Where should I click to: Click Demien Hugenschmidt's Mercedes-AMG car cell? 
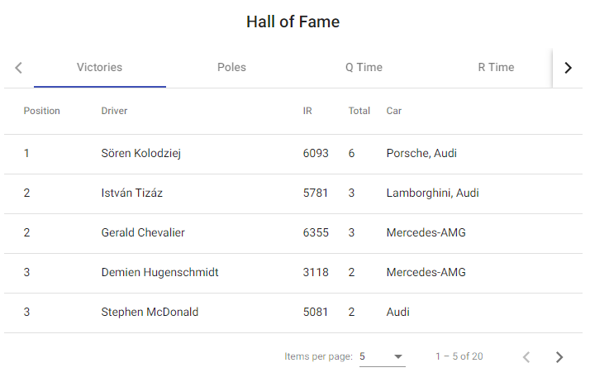click(426, 273)
